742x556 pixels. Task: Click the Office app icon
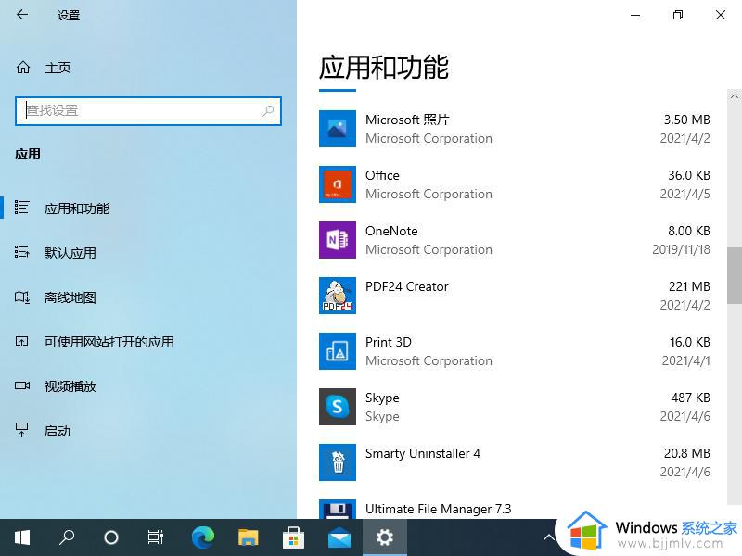coord(338,184)
